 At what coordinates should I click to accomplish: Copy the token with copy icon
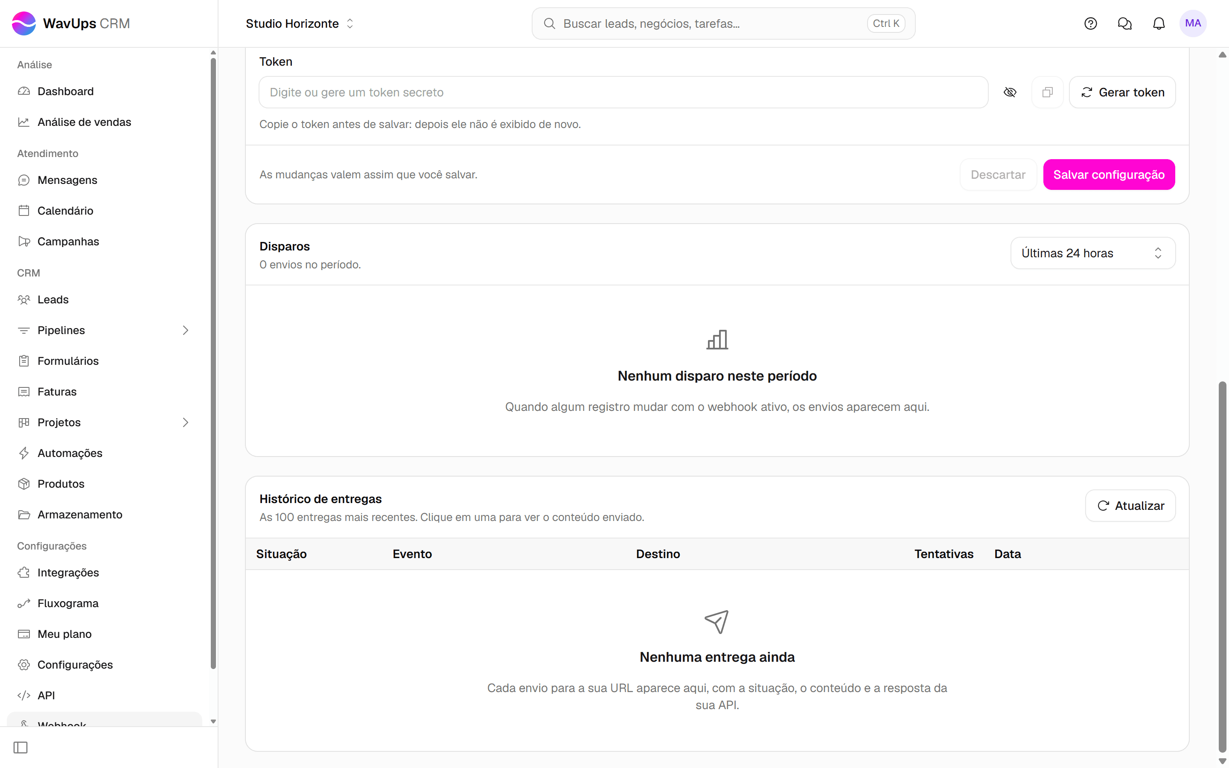(x=1047, y=92)
